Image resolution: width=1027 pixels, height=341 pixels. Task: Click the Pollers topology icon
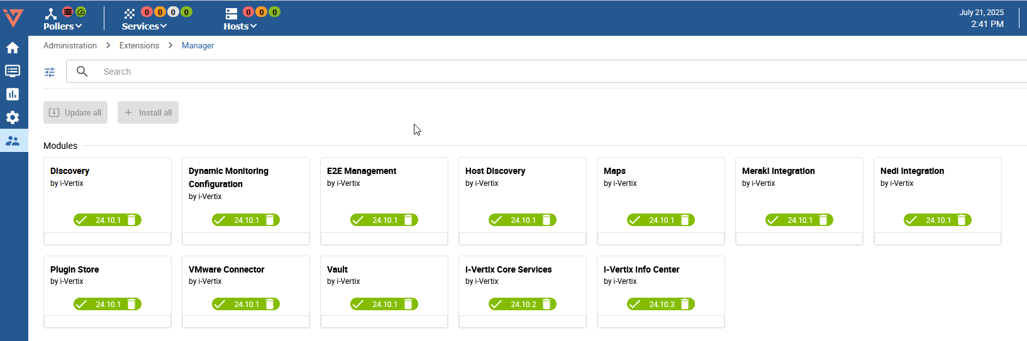click(x=51, y=13)
